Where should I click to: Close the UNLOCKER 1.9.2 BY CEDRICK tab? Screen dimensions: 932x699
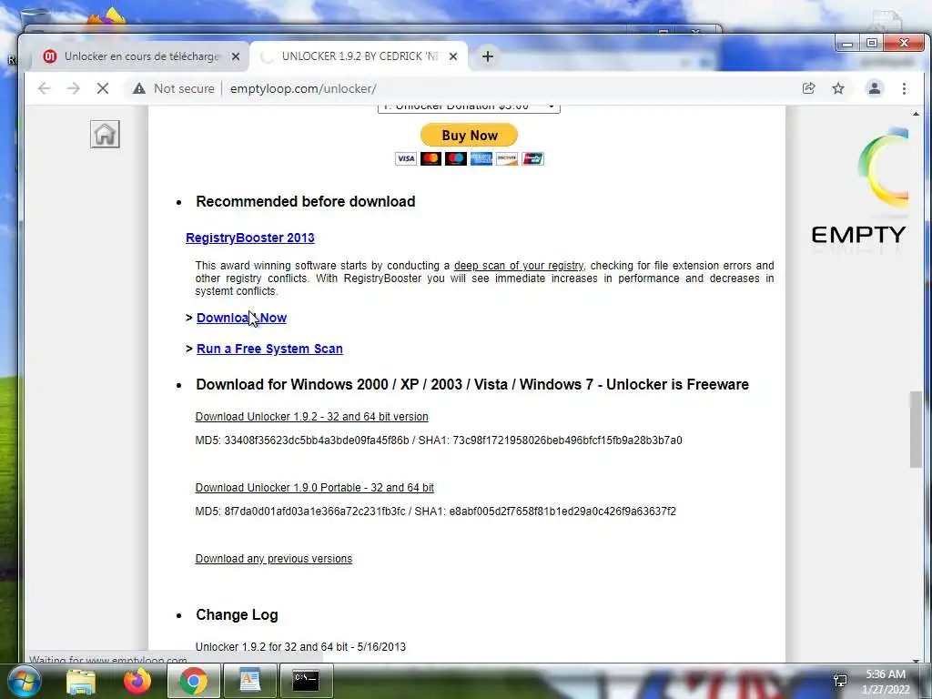[453, 56]
